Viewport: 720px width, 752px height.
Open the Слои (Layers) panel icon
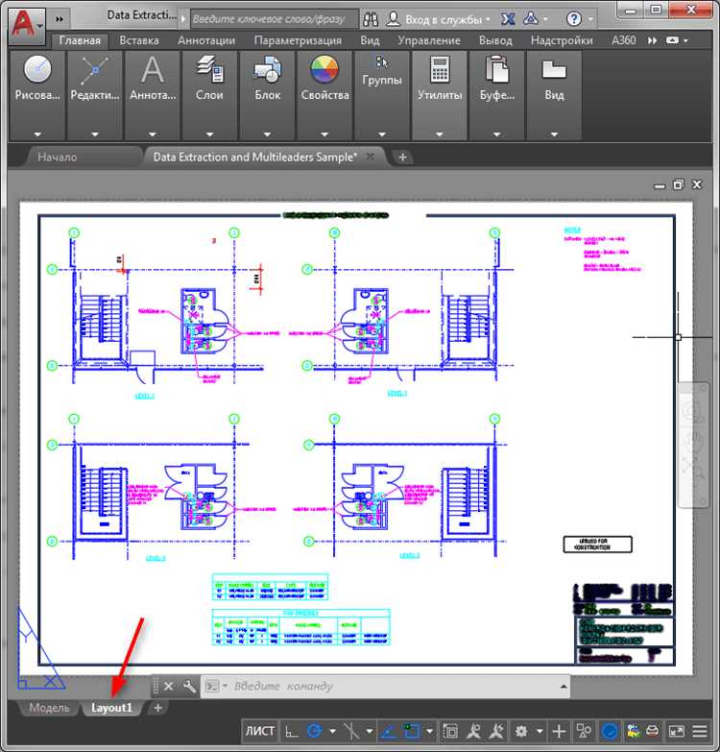pyautogui.click(x=209, y=71)
